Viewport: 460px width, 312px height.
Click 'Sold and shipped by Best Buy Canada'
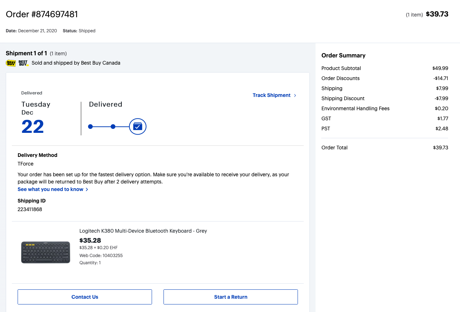pyautogui.click(x=76, y=63)
